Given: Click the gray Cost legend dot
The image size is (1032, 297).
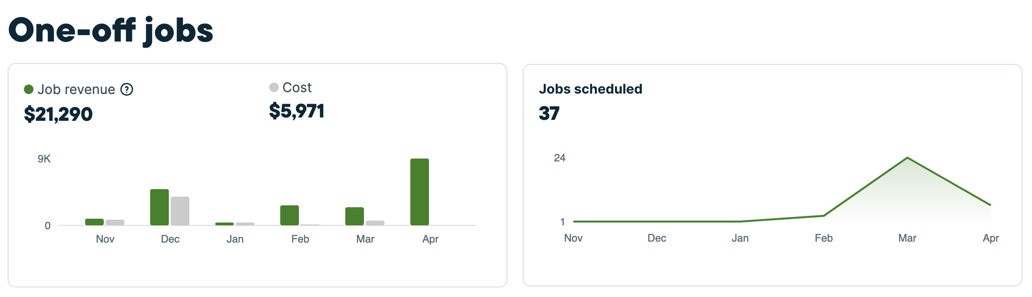Looking at the screenshot, I should 274,87.
